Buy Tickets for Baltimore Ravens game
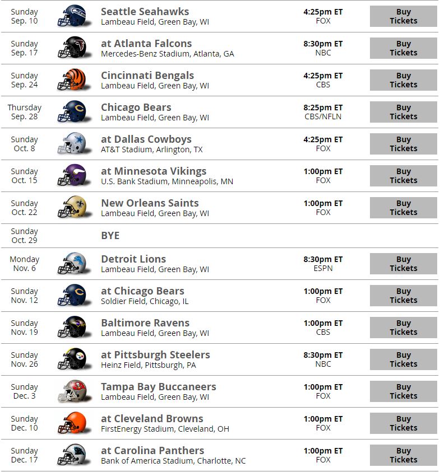Screen dimensions: 440x472 pos(403,328)
